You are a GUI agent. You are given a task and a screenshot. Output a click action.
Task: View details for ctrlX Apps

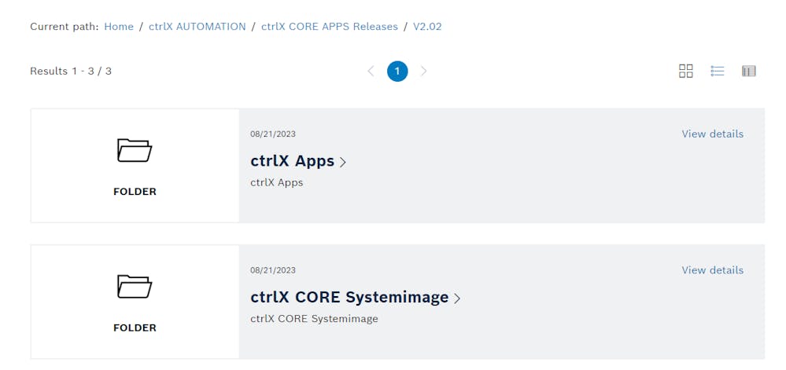click(x=712, y=134)
